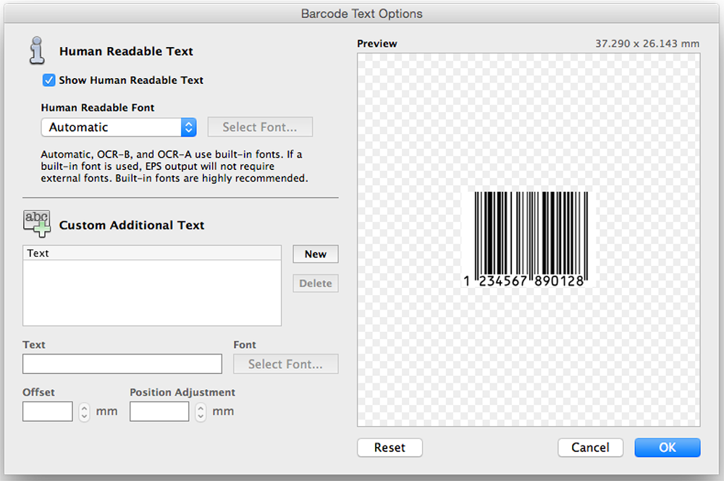The width and height of the screenshot is (724, 481).
Task: Click the Preview label
Action: pyautogui.click(x=376, y=44)
